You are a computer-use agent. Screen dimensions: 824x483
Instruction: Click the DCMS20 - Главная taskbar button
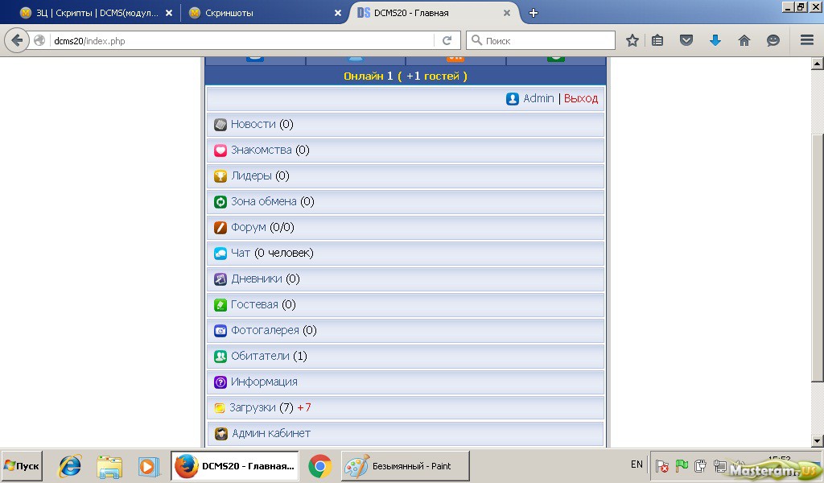pyautogui.click(x=235, y=466)
